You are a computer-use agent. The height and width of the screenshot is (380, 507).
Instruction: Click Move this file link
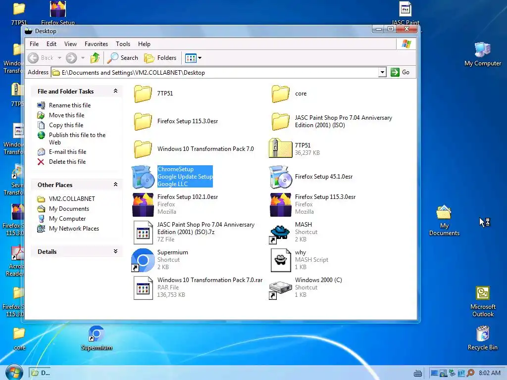pos(66,115)
